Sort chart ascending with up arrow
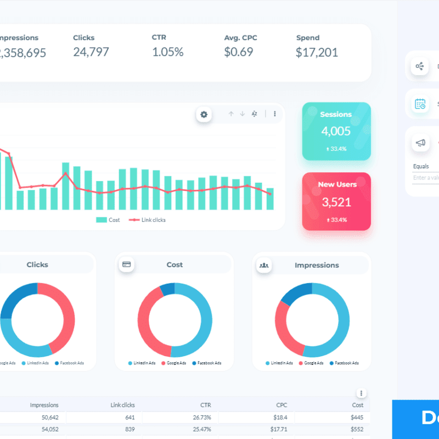 pyautogui.click(x=231, y=114)
